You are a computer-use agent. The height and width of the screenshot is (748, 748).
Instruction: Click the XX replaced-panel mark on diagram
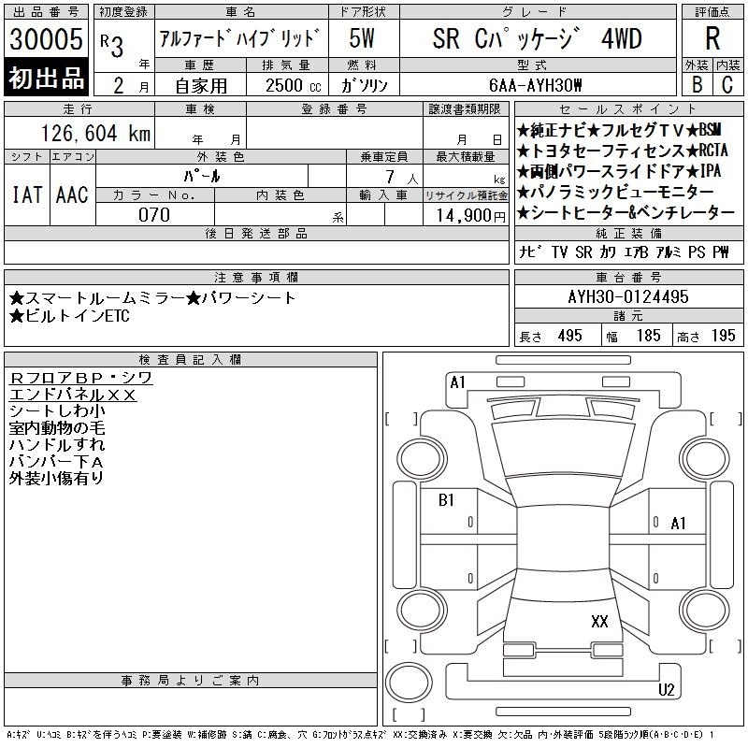[x=599, y=621]
